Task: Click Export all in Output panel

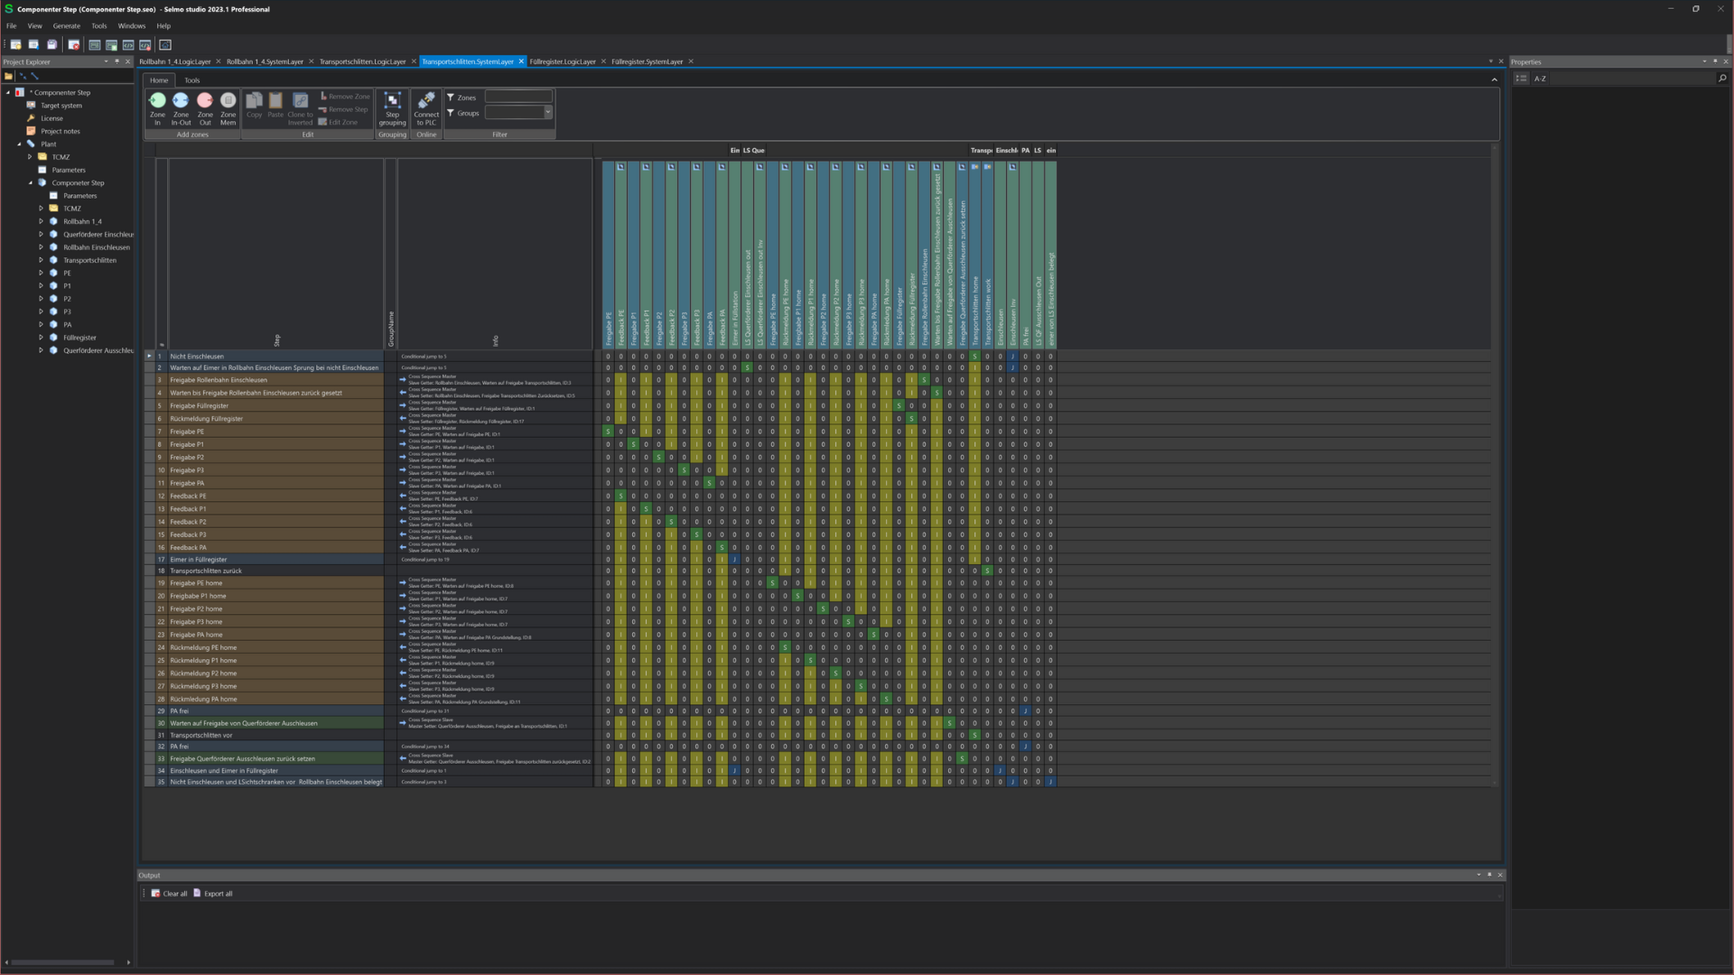Action: pos(212,894)
